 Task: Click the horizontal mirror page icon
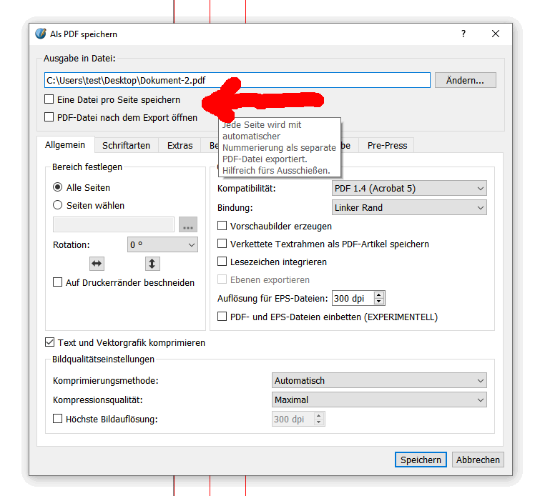[97, 264]
